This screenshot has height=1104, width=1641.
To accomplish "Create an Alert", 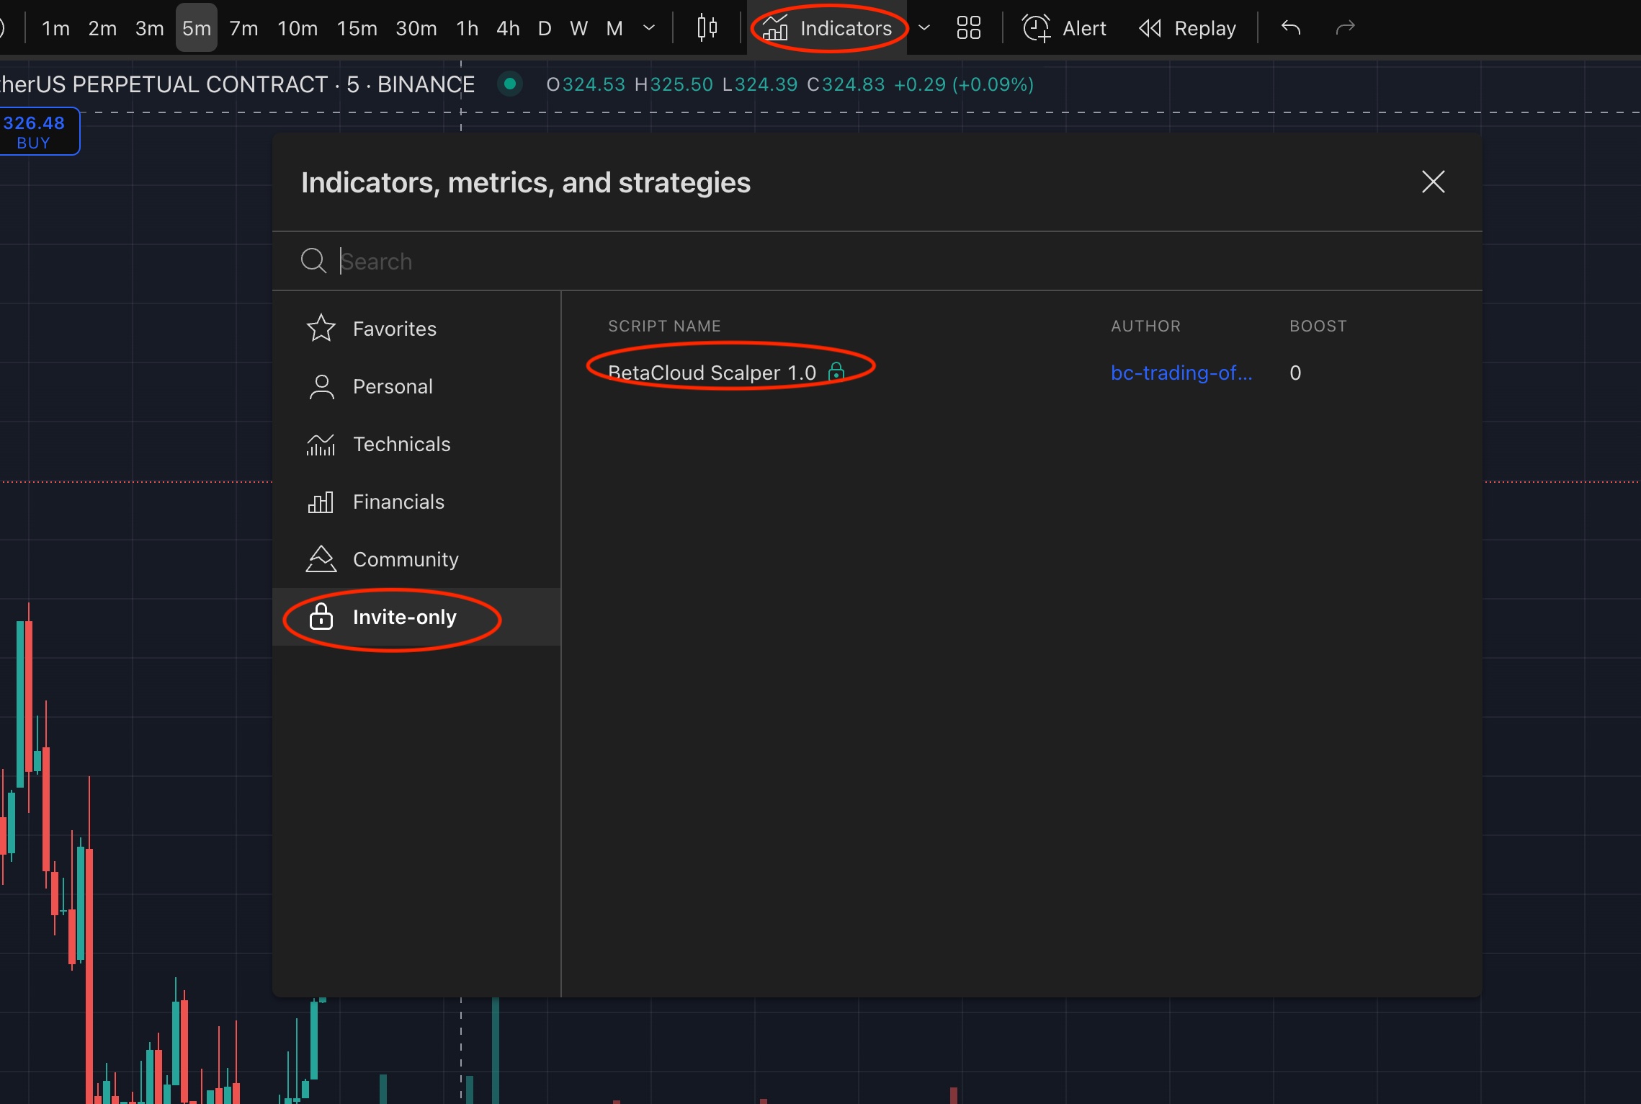I will click(1064, 28).
